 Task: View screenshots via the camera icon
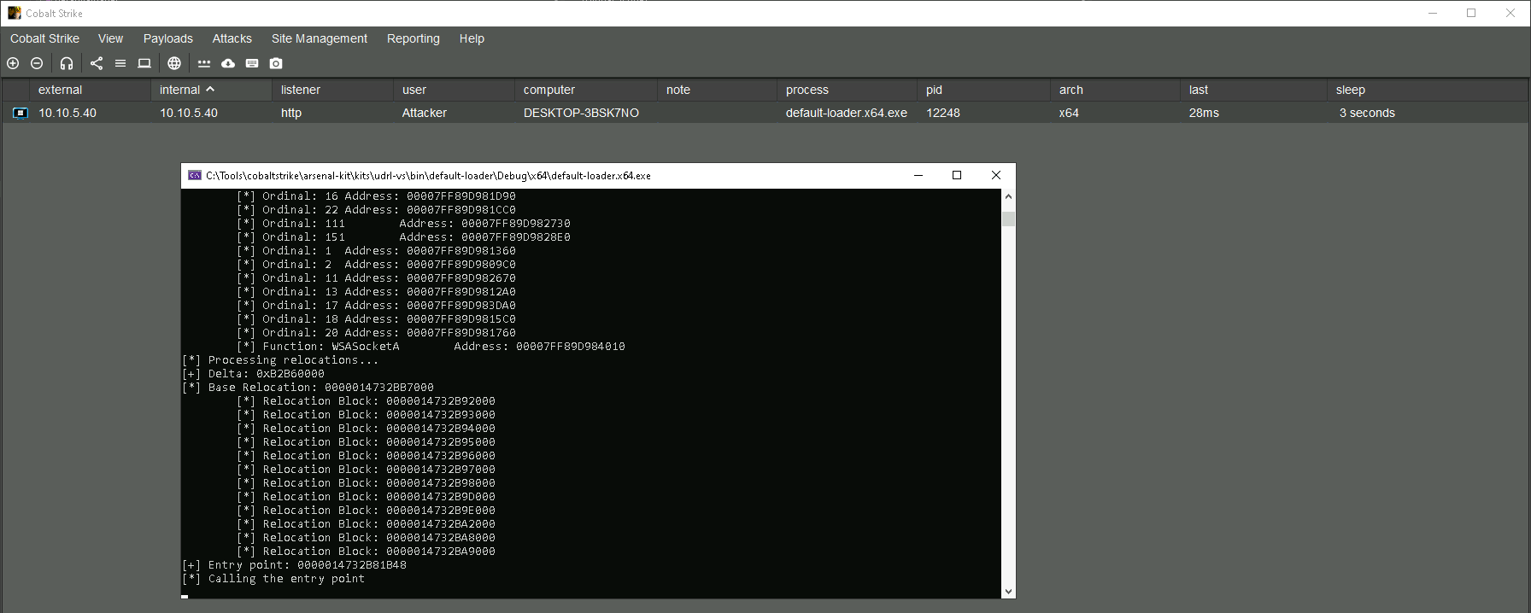[x=276, y=63]
